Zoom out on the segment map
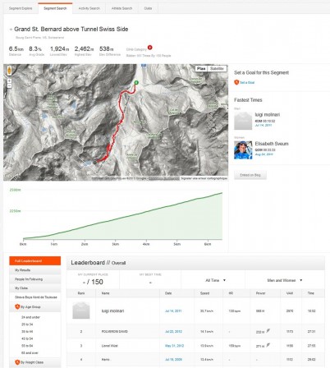Viewport: 330px width, 368px height. click(x=9, y=85)
